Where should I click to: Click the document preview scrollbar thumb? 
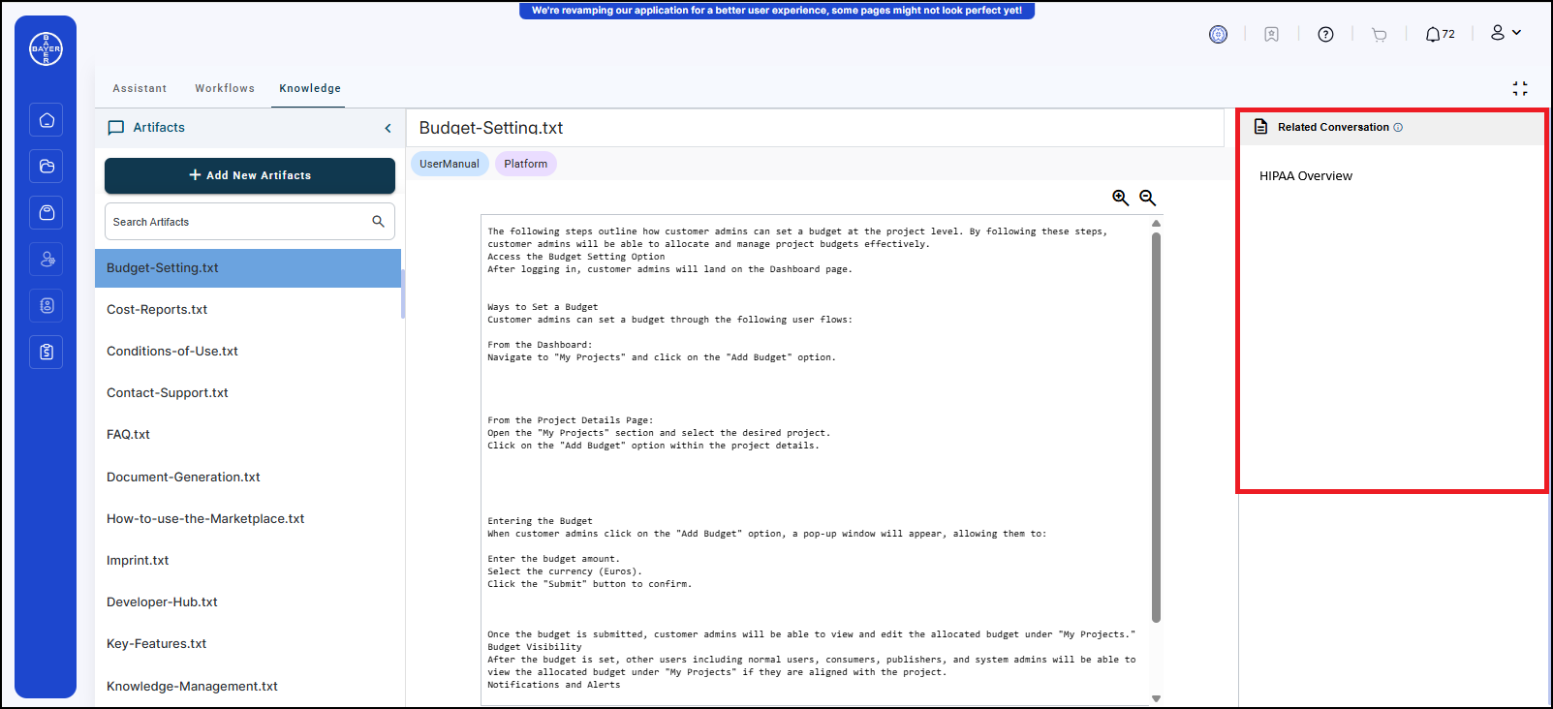(1156, 426)
